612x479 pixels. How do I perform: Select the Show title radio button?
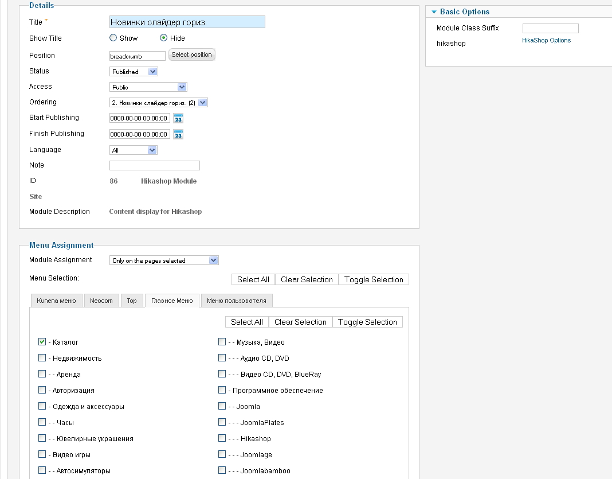113,38
